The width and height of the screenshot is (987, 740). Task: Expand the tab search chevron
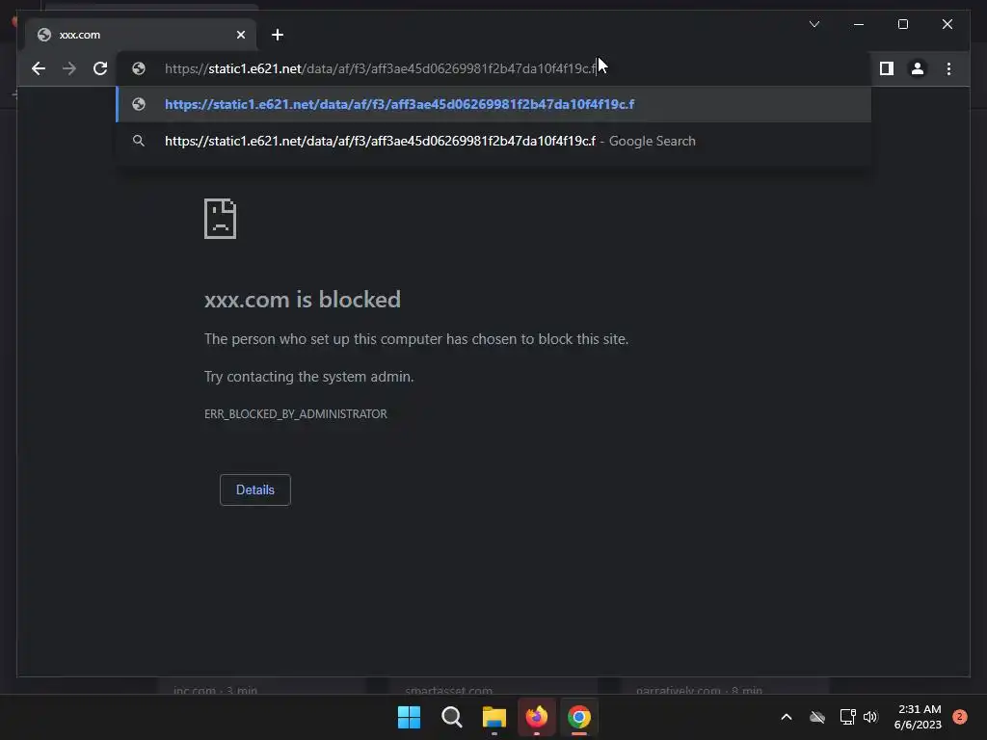(x=814, y=24)
